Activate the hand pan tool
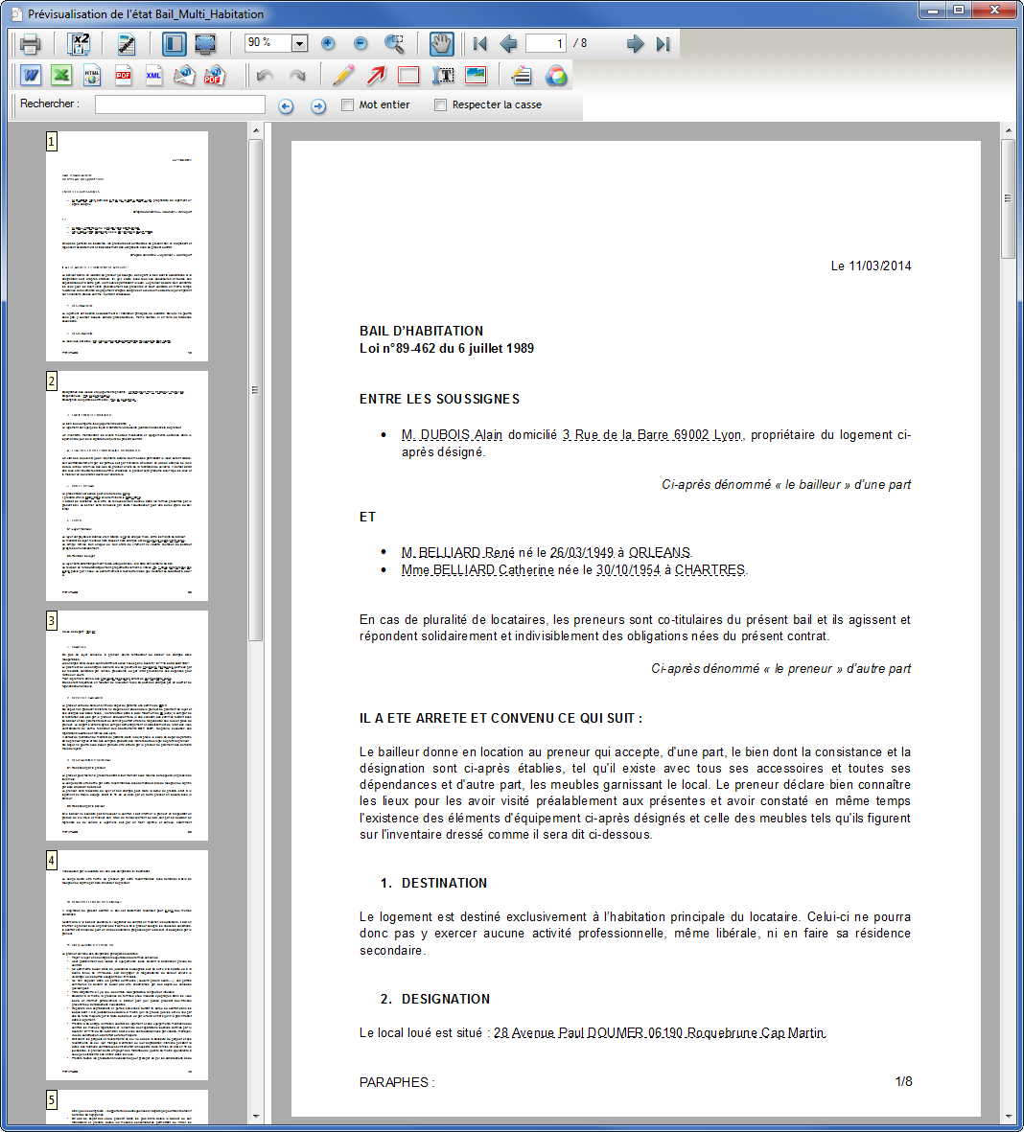The height and width of the screenshot is (1132, 1024). click(441, 44)
